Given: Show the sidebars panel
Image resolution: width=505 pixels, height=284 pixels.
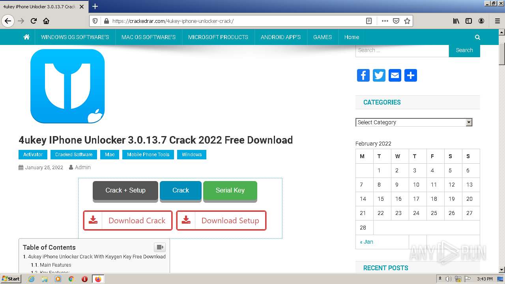Looking at the screenshot, I should 469,21.
